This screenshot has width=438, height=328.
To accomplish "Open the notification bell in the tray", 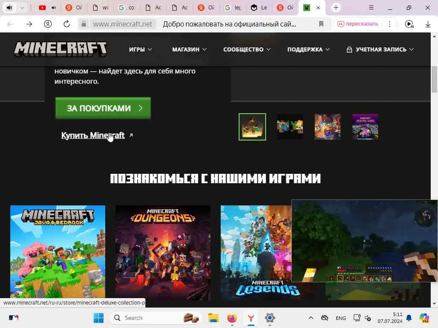I will [x=409, y=318].
